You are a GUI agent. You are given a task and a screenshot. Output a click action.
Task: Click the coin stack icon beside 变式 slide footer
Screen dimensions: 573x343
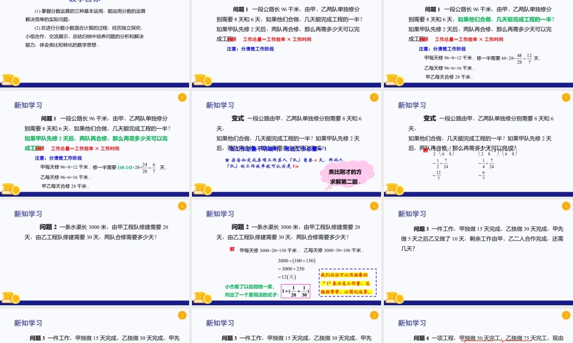point(203,189)
